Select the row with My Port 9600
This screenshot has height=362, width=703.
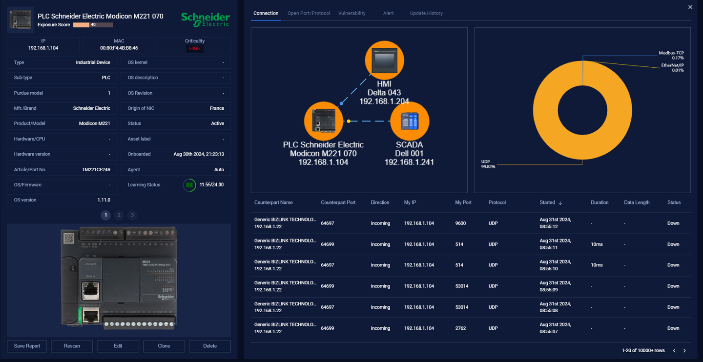tap(471, 223)
